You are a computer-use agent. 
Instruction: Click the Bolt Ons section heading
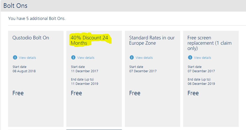pyautogui.click(x=15, y=6)
